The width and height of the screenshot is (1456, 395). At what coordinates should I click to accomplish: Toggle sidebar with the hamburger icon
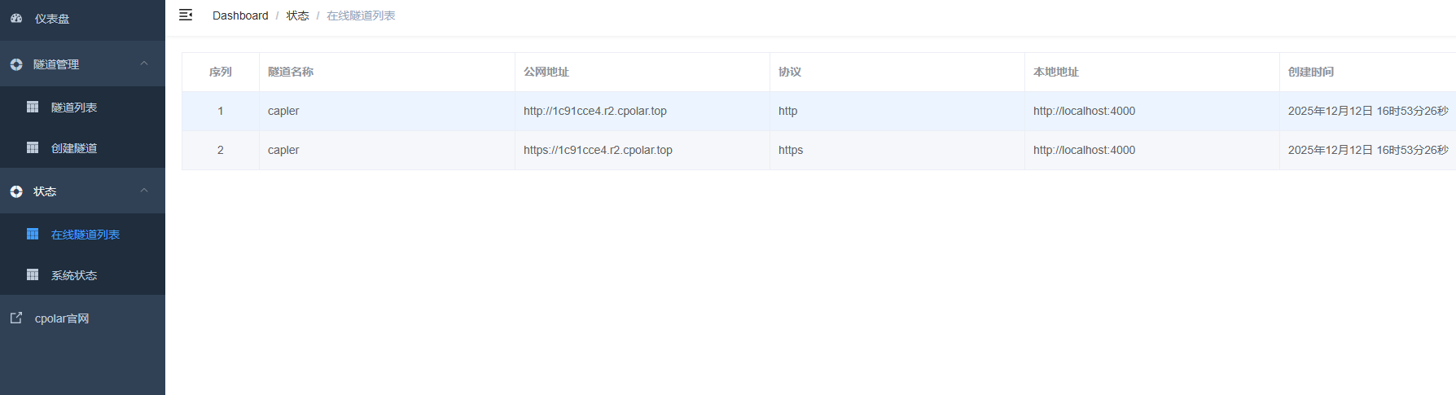186,15
